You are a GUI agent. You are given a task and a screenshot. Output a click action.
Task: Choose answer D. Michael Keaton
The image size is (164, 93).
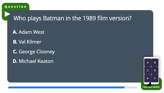pyautogui.click(x=33, y=61)
